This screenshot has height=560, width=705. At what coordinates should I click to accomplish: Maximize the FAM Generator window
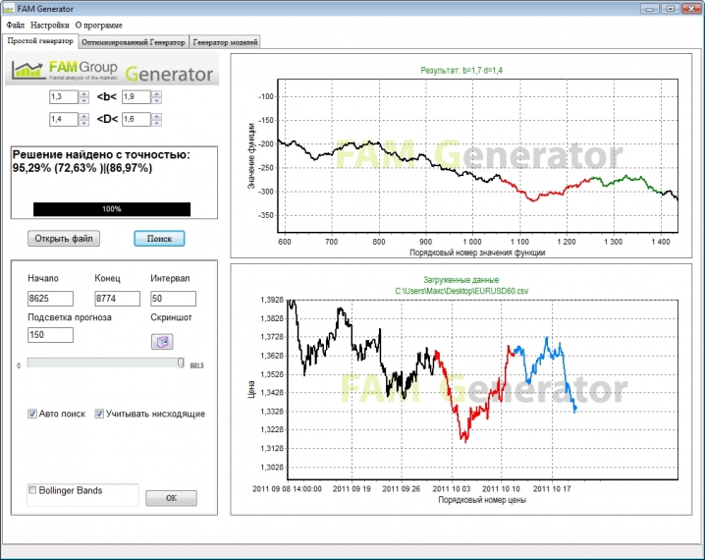[671, 8]
